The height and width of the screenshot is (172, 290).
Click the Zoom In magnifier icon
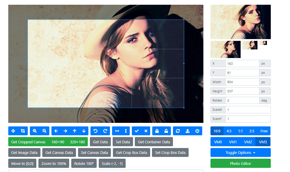(35, 131)
